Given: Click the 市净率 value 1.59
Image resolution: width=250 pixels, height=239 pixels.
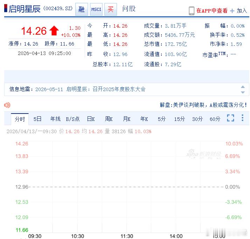Looking at the screenshot, I should point(236,44).
